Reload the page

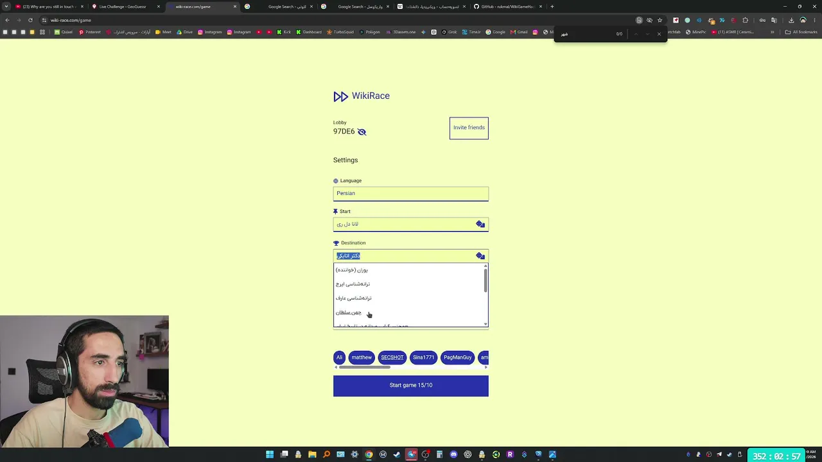pos(30,20)
